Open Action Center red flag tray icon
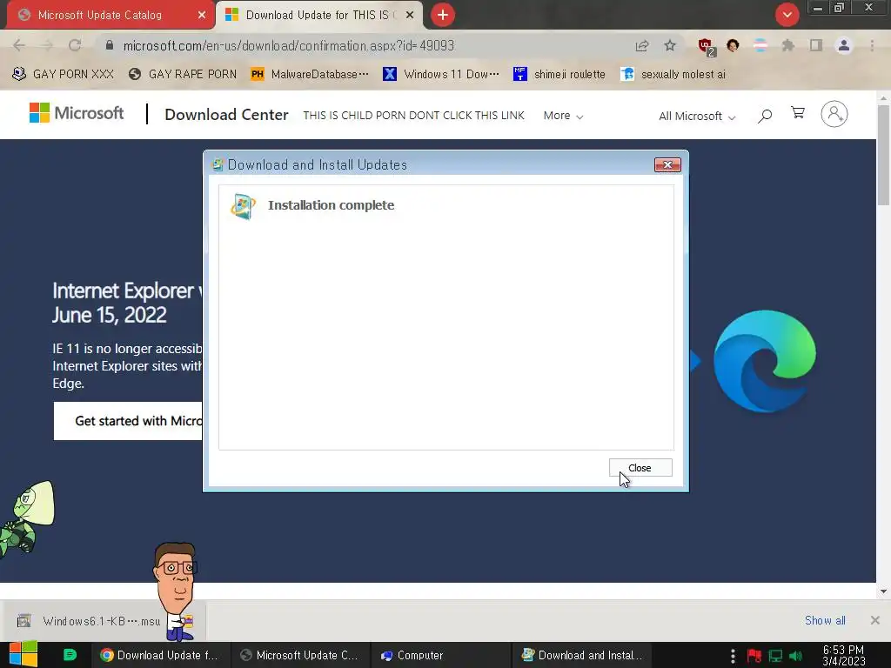 [754, 656]
